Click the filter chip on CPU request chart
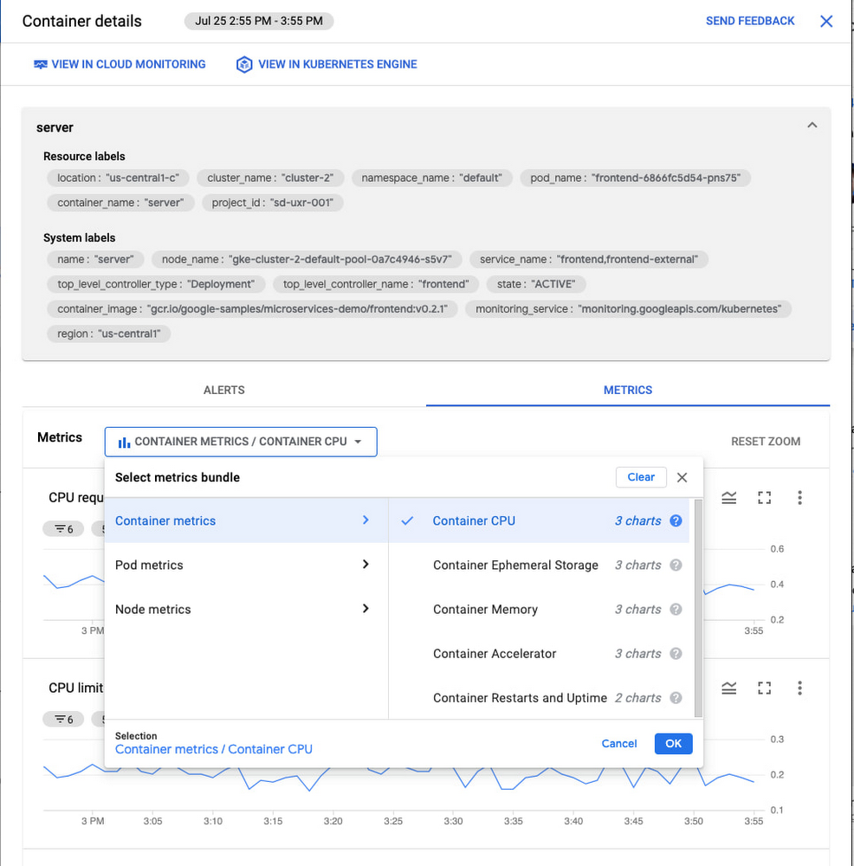854x866 pixels. [63, 529]
